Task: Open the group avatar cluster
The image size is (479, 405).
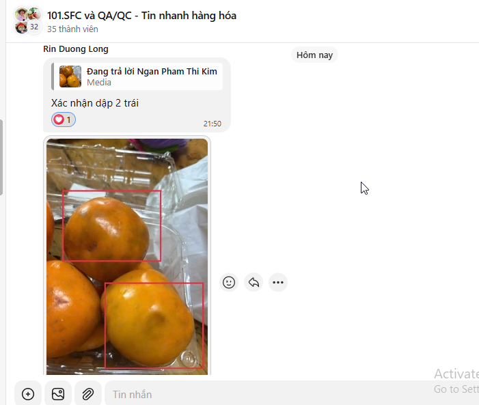Action: coord(28,20)
